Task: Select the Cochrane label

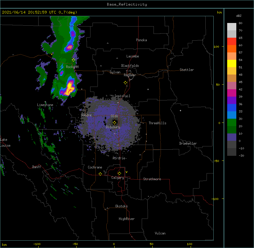Action: (x=95, y=167)
